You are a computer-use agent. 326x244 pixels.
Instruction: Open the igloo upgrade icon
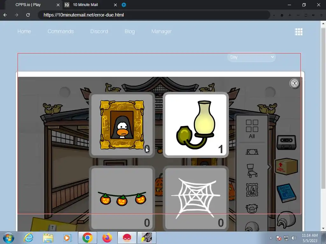[287, 220]
